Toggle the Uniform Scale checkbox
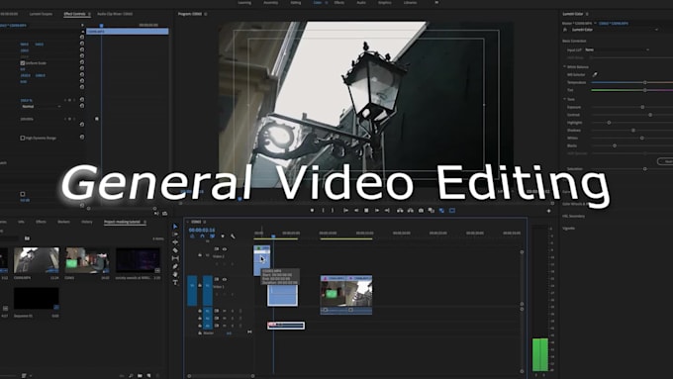 pos(23,63)
